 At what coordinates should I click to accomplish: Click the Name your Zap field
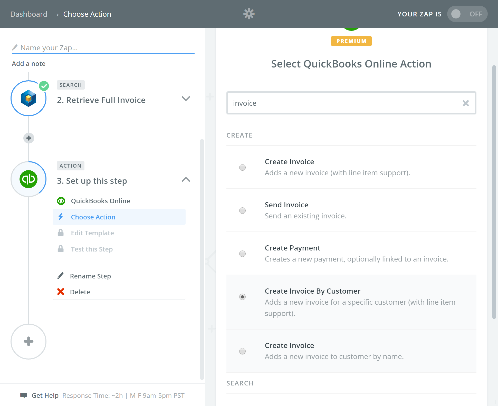coord(103,48)
